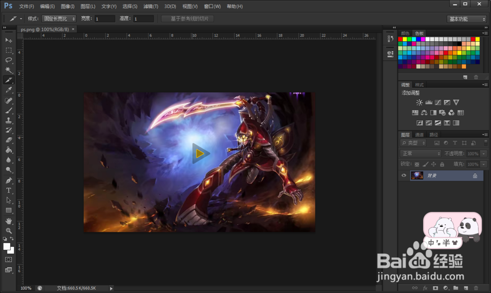Select the Spot Healing Brush tool
491x293 pixels.
pos(8,100)
